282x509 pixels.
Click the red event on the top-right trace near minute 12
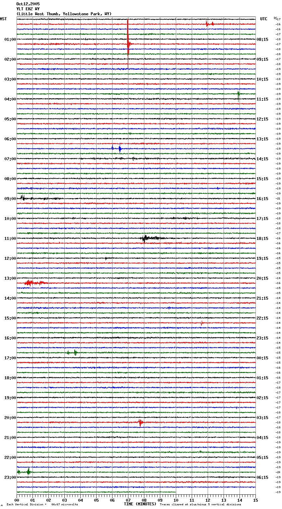coord(210,24)
